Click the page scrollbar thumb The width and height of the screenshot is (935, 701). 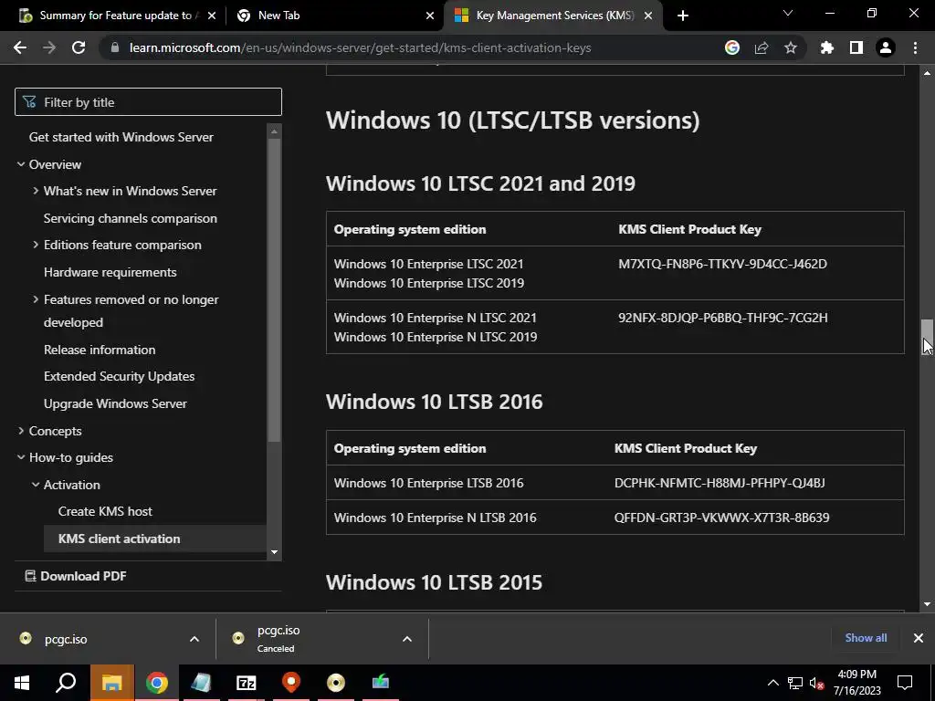(x=927, y=336)
